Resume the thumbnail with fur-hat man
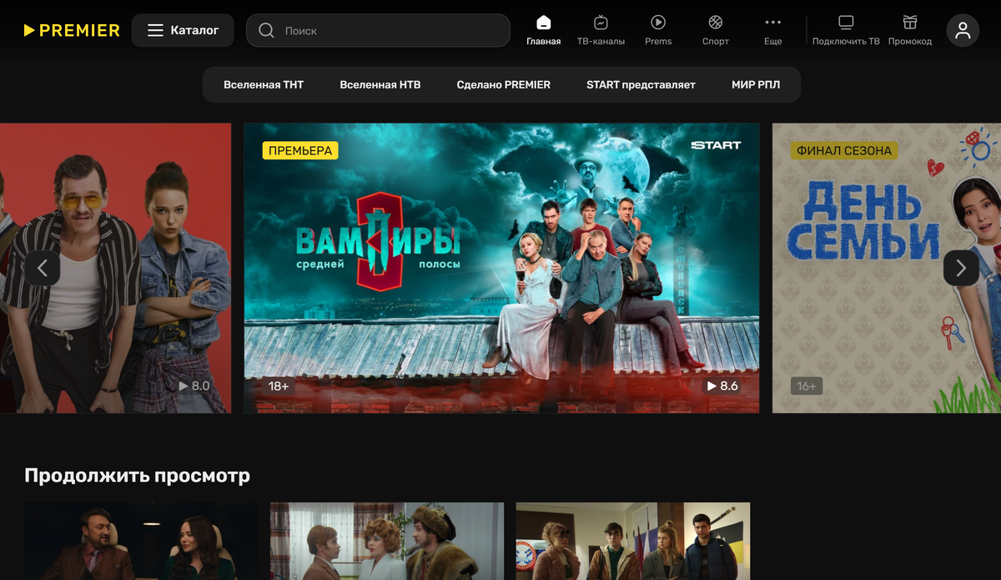The width and height of the screenshot is (1001, 580). (x=387, y=541)
